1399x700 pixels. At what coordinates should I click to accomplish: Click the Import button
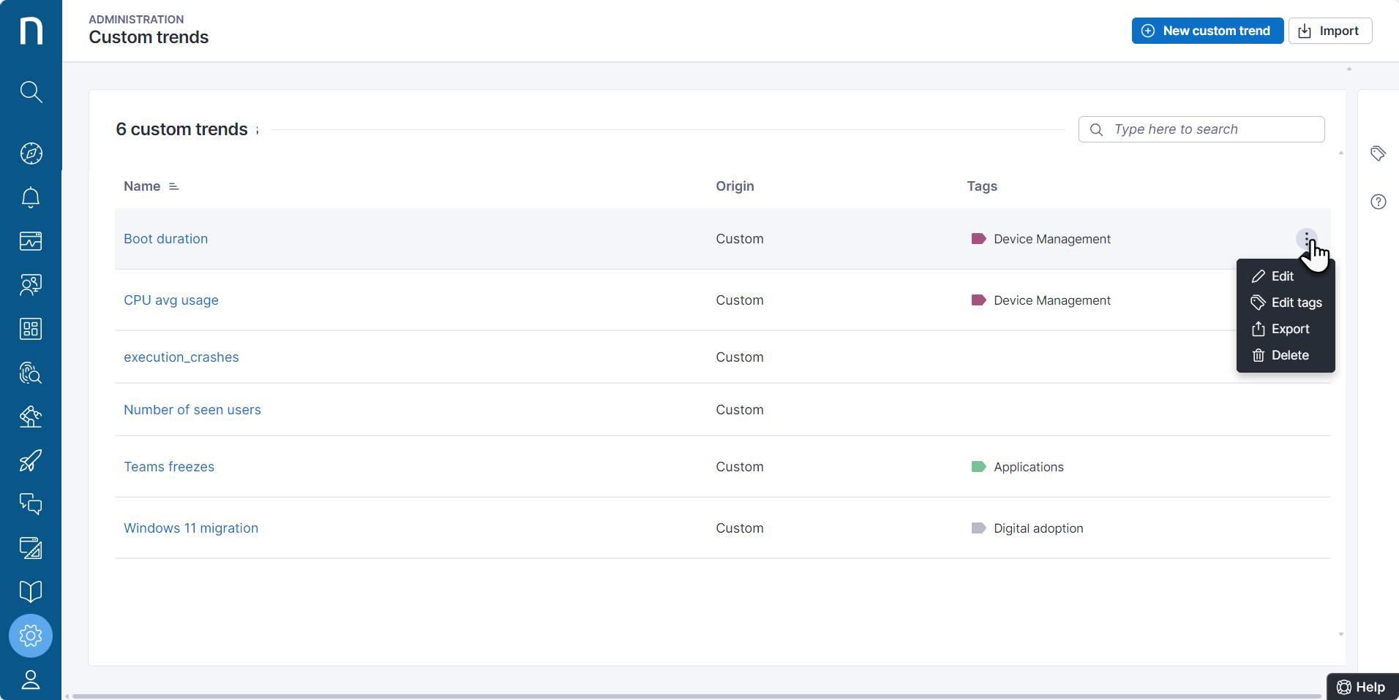click(x=1330, y=31)
